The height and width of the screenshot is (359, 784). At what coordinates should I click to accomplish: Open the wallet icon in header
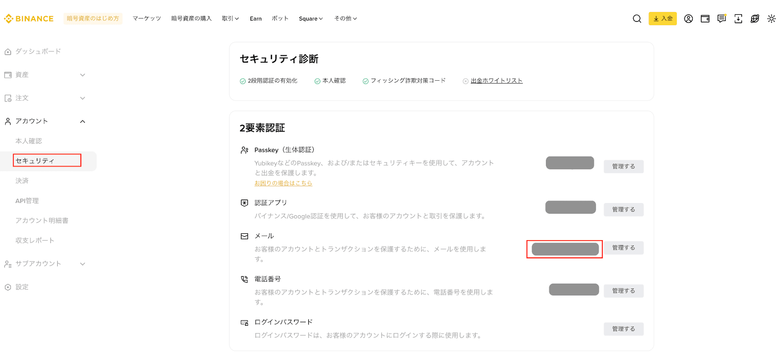tap(705, 19)
